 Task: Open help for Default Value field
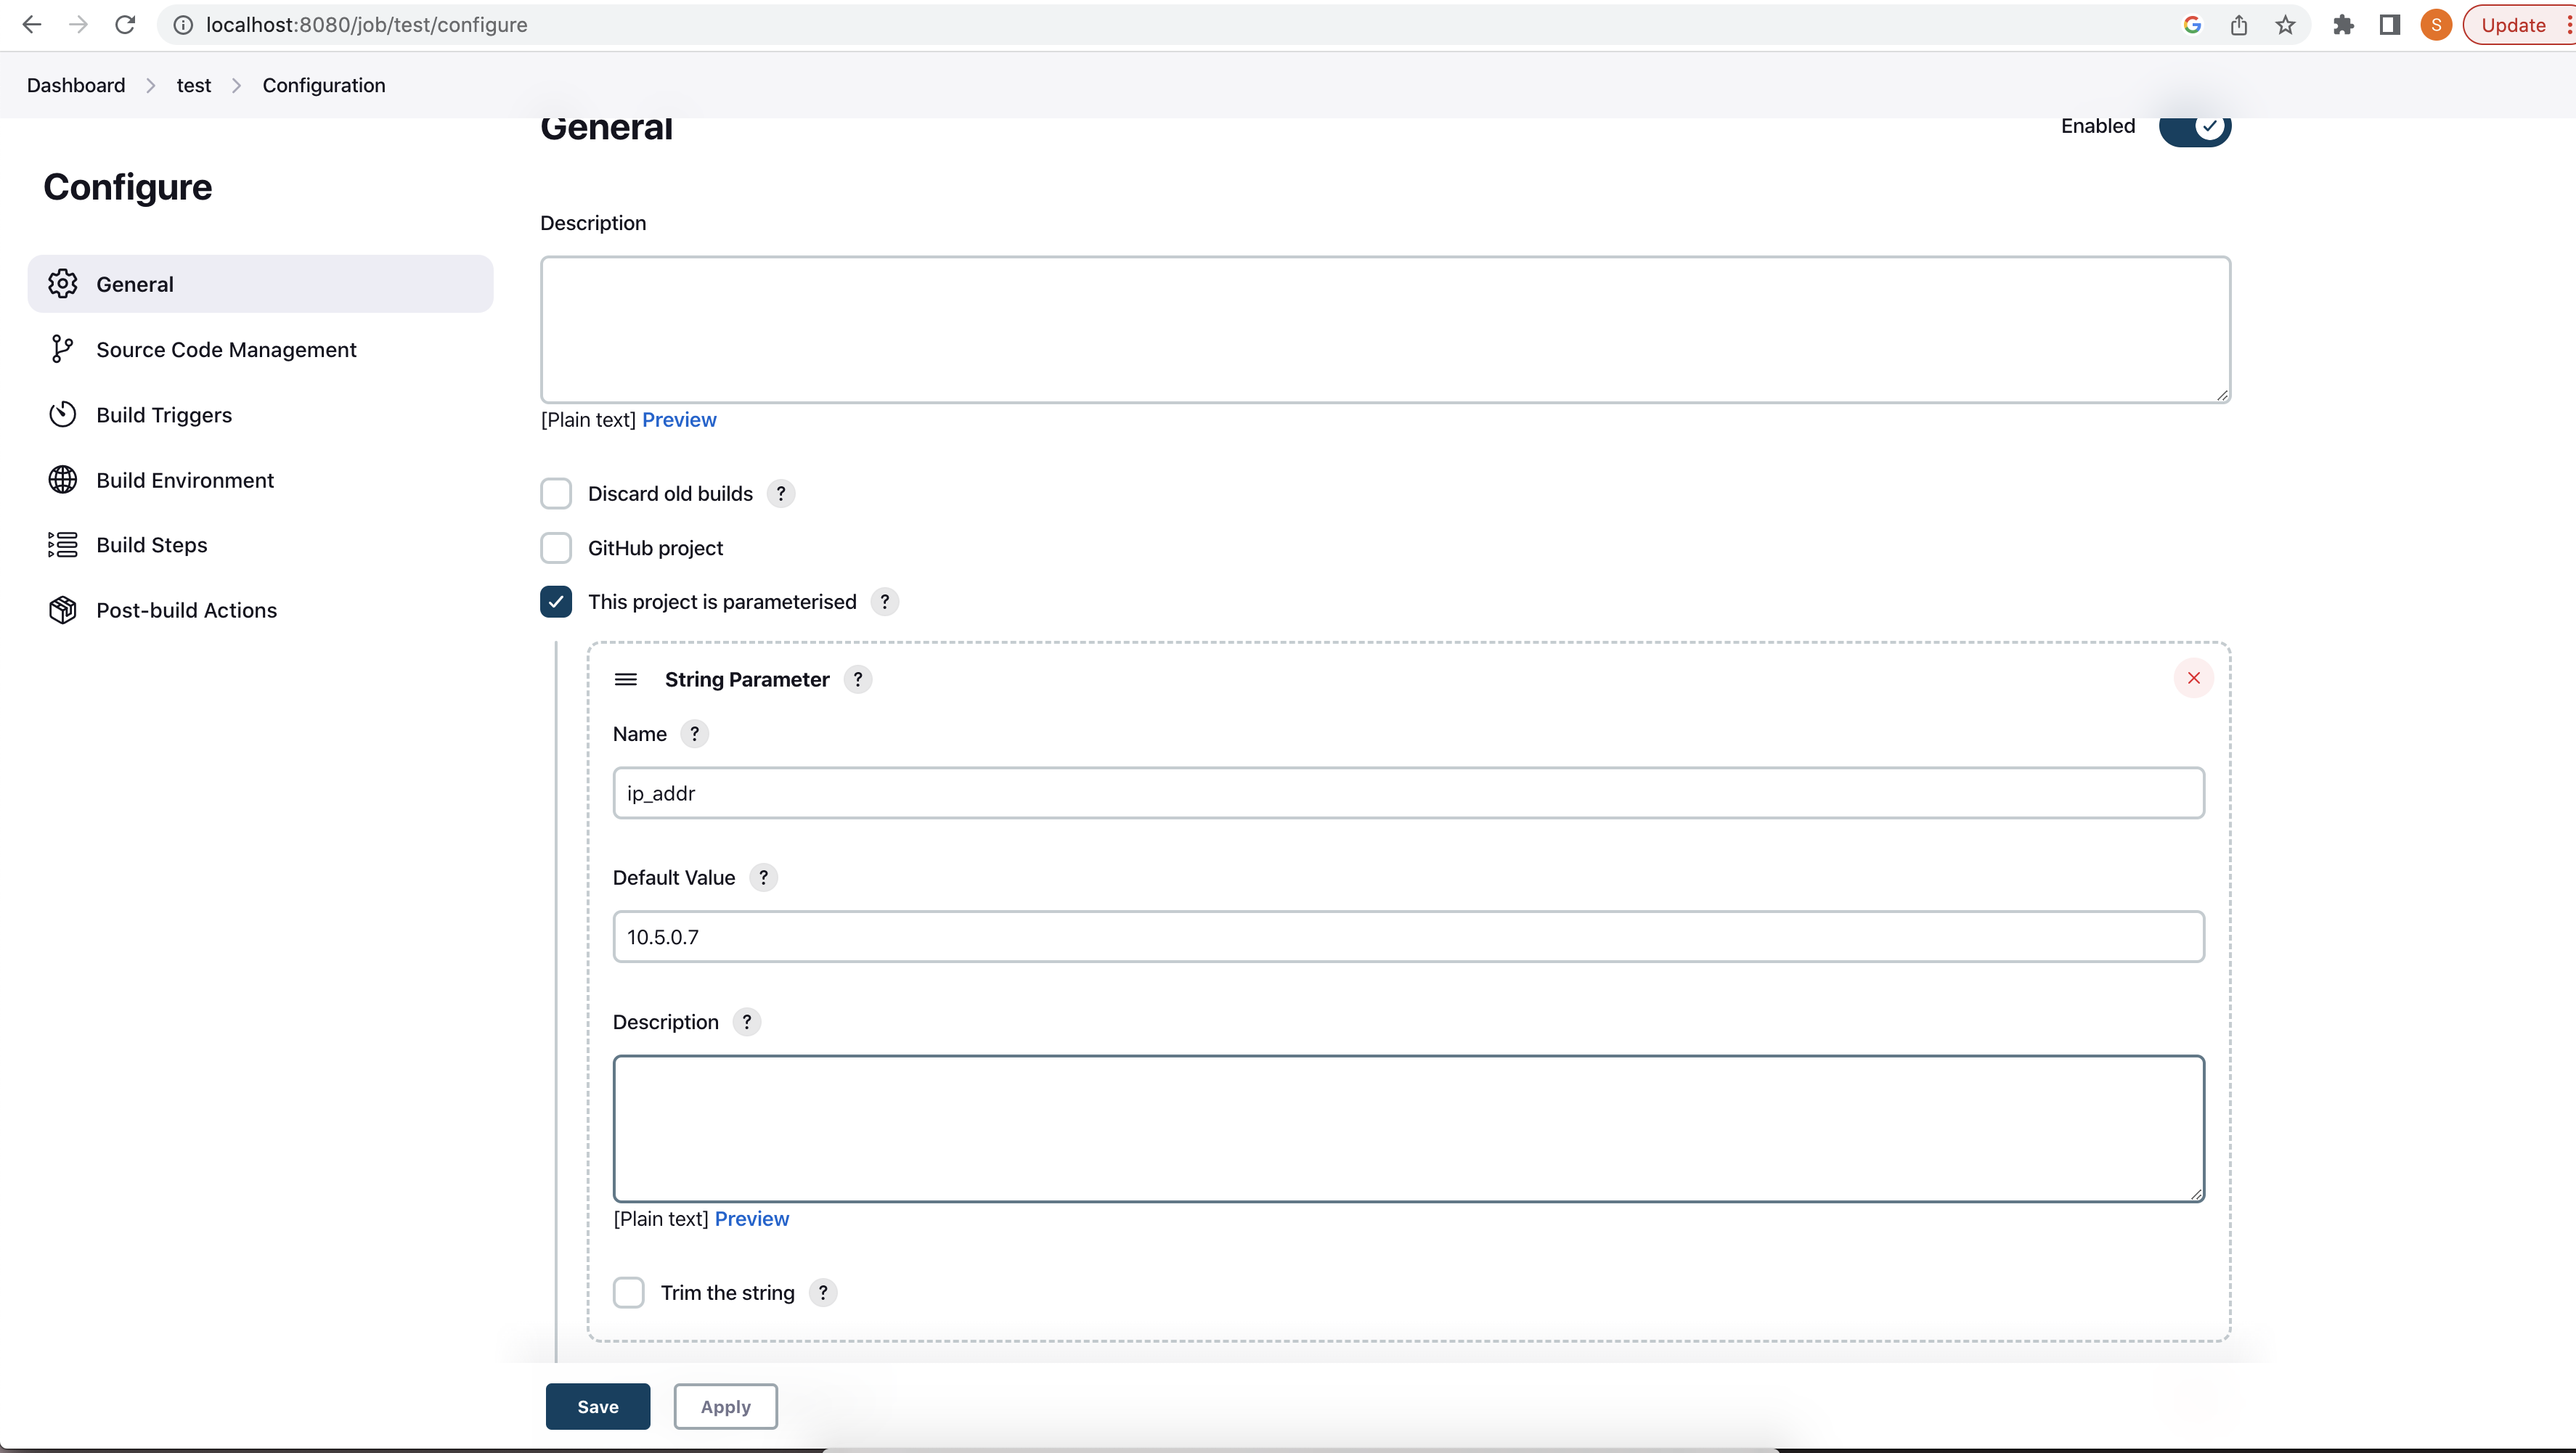pyautogui.click(x=763, y=877)
